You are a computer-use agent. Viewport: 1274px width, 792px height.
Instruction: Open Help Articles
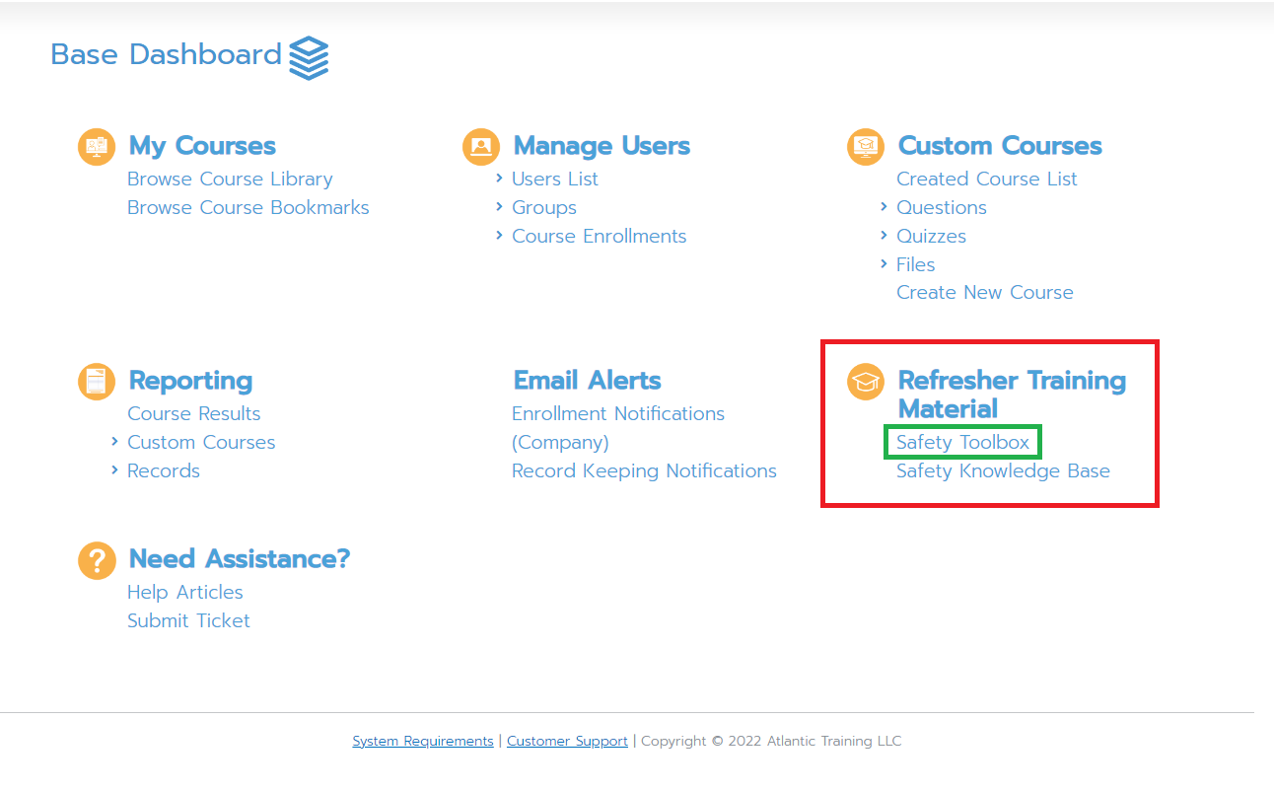point(185,592)
